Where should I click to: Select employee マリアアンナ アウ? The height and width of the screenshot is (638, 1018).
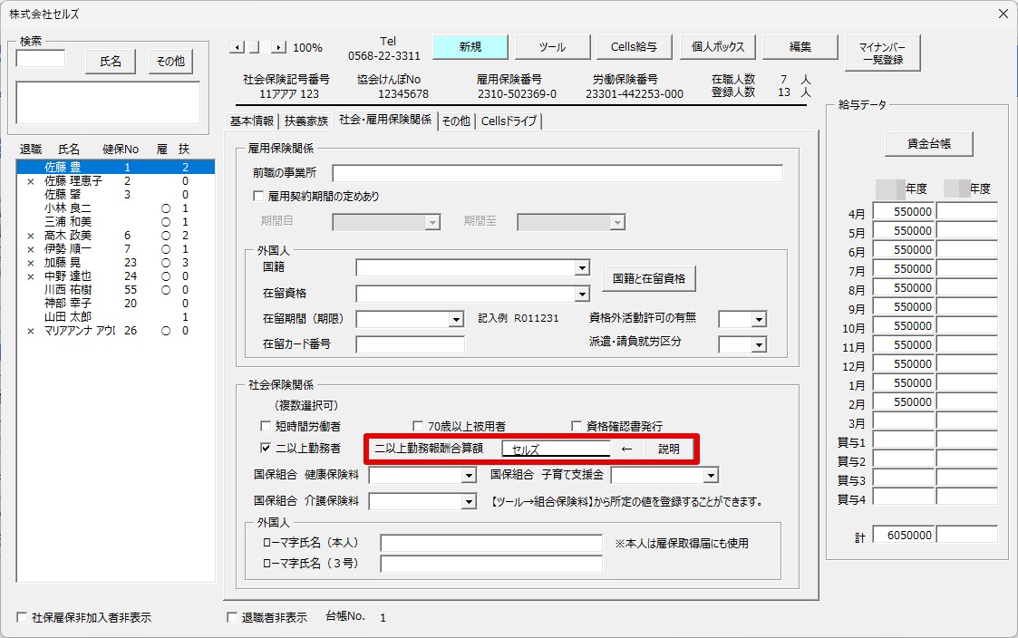115,331
